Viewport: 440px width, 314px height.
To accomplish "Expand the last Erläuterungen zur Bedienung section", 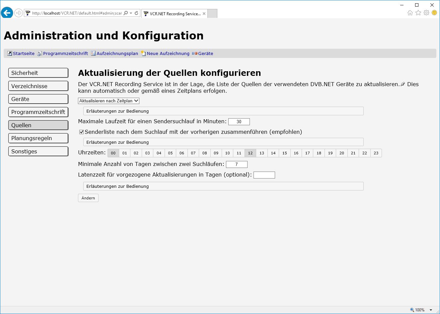I will tap(223, 186).
